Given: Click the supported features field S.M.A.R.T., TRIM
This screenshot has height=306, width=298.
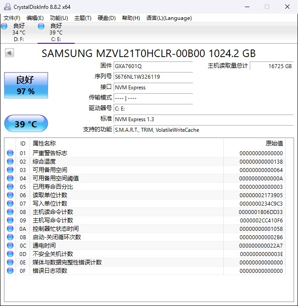Looking at the screenshot, I should 203,130.
